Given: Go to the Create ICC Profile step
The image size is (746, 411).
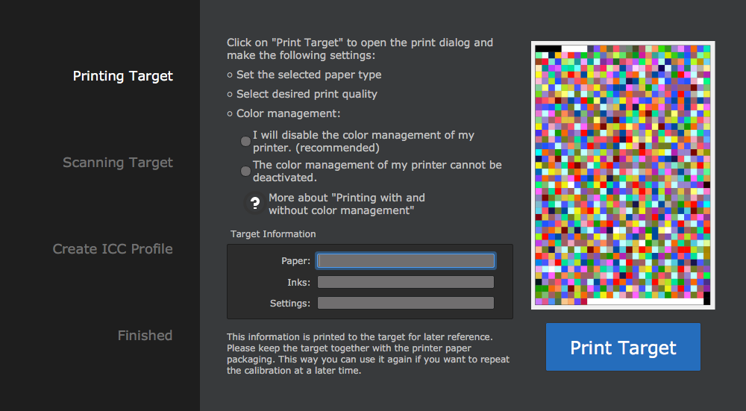Looking at the screenshot, I should [x=113, y=249].
